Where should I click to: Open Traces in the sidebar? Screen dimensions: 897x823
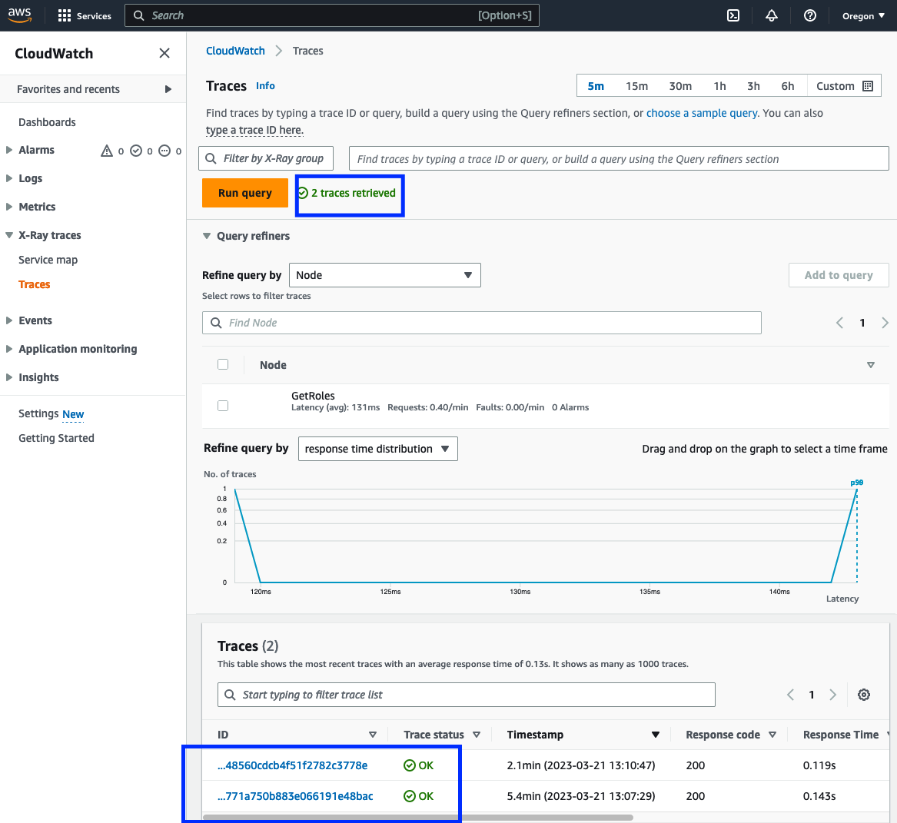click(35, 284)
